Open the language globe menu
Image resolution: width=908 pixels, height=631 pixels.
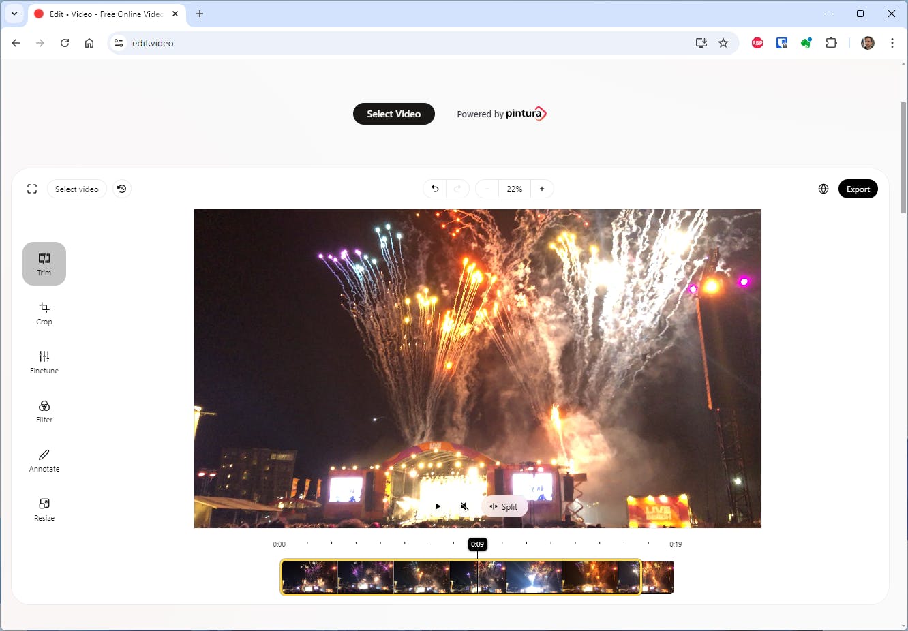click(x=823, y=189)
